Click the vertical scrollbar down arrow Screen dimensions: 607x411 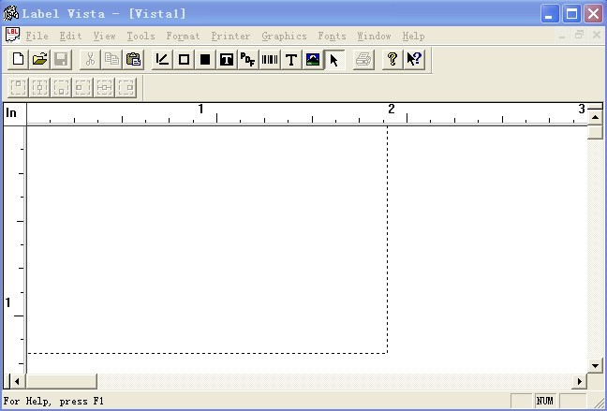[x=595, y=365]
